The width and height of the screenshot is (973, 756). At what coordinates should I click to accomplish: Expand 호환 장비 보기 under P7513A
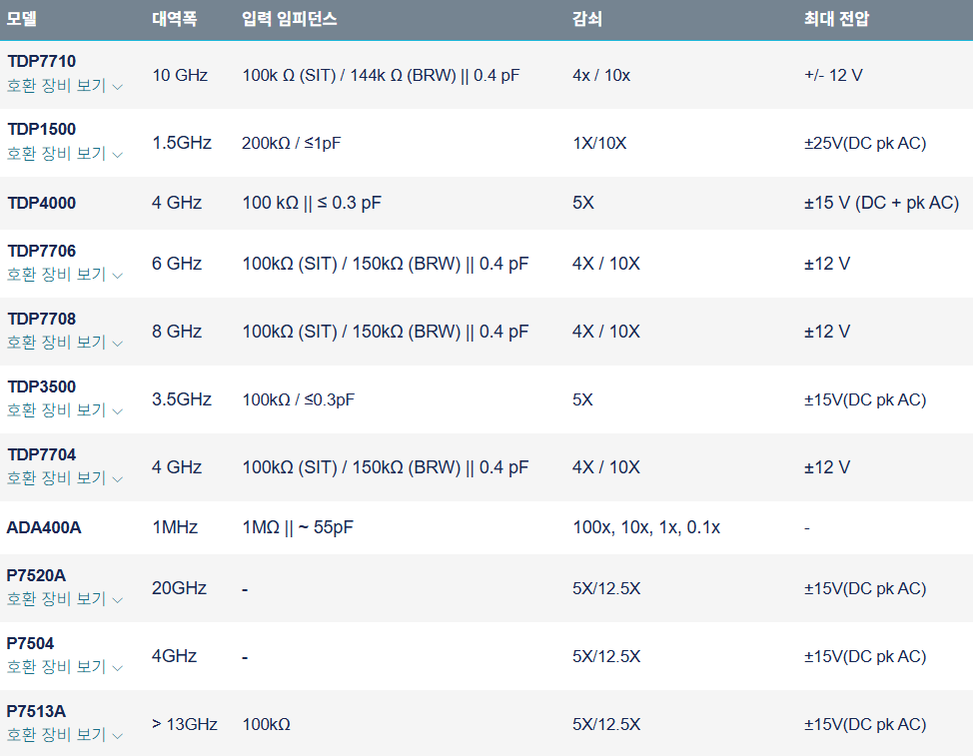65,735
